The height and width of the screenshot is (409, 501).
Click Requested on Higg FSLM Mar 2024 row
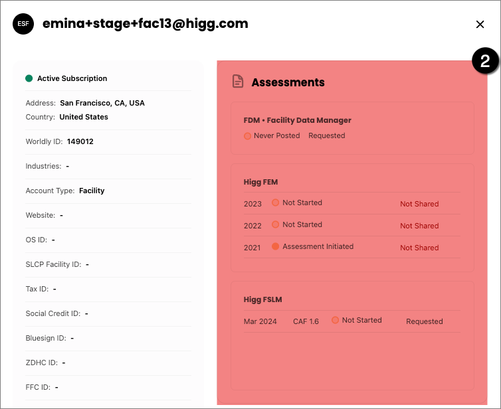pos(425,321)
